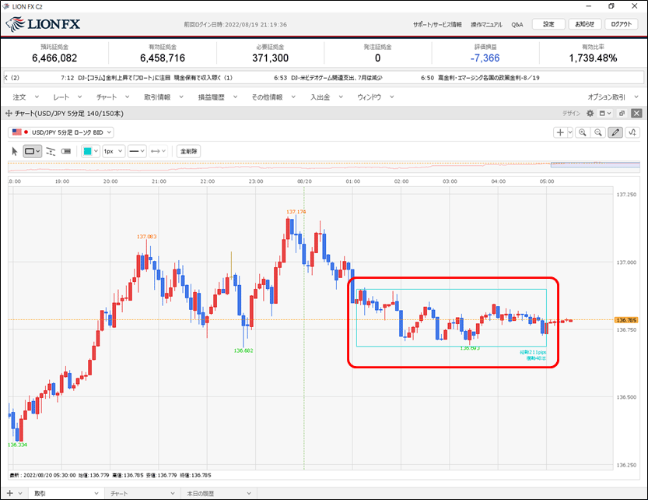Click the 必要証拠金 value 371,300
Screen dimensions: 648x500
click(270, 58)
